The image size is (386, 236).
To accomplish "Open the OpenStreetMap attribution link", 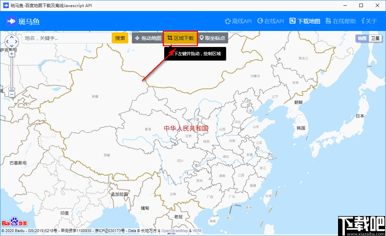I will click(x=175, y=230).
